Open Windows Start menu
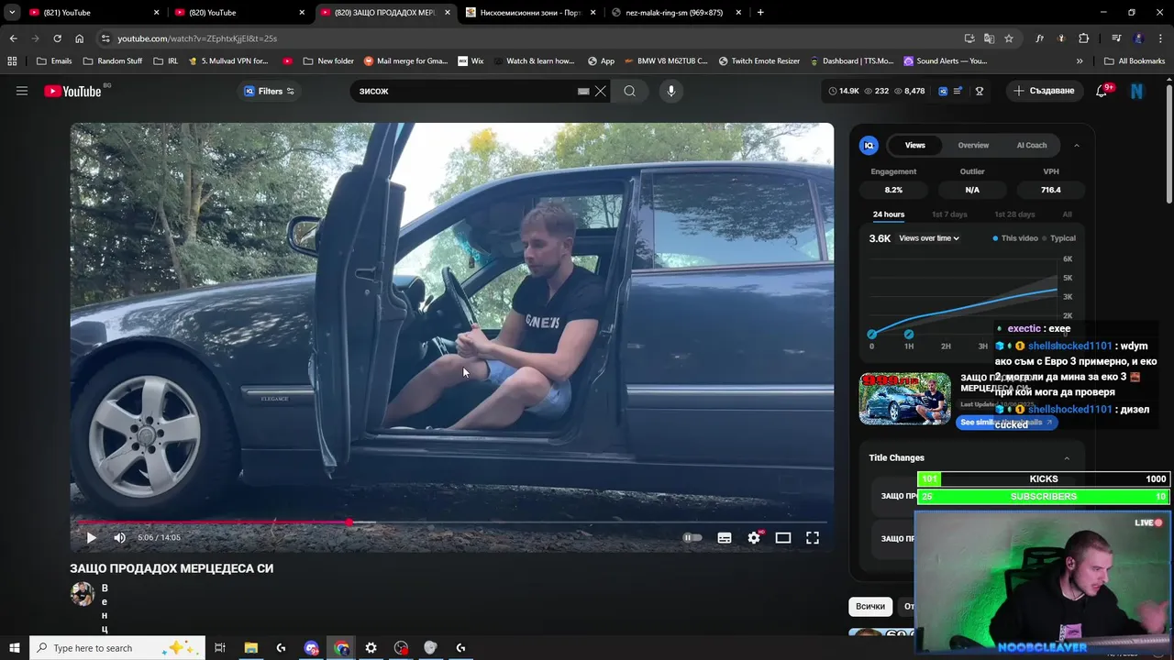This screenshot has width=1174, height=660. click(14, 648)
